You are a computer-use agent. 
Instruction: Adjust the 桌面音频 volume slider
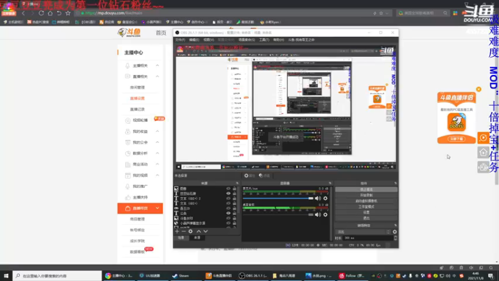pos(278,215)
